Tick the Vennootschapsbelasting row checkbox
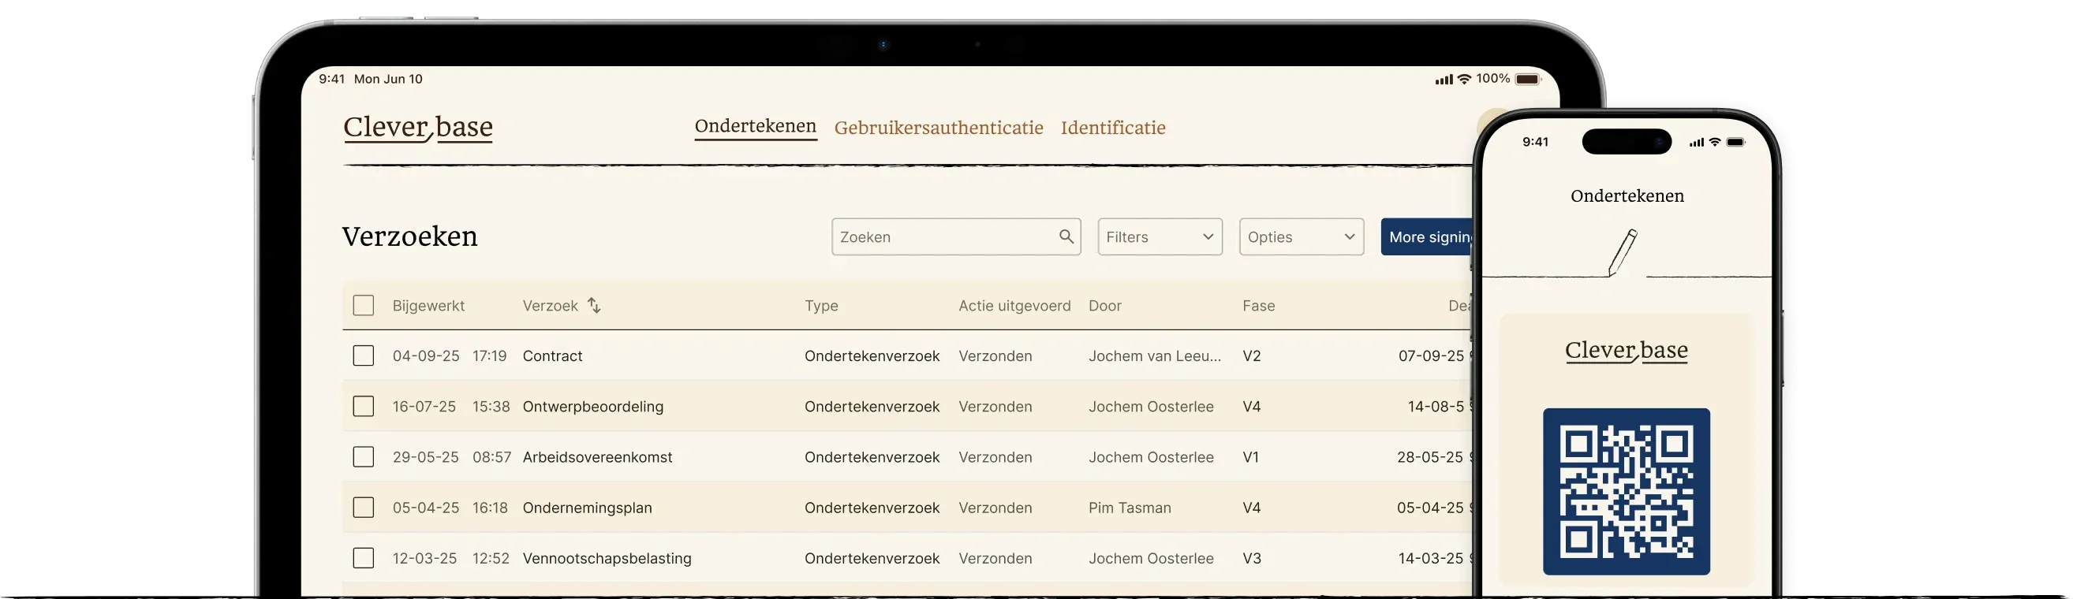The height and width of the screenshot is (599, 2073). (x=364, y=558)
